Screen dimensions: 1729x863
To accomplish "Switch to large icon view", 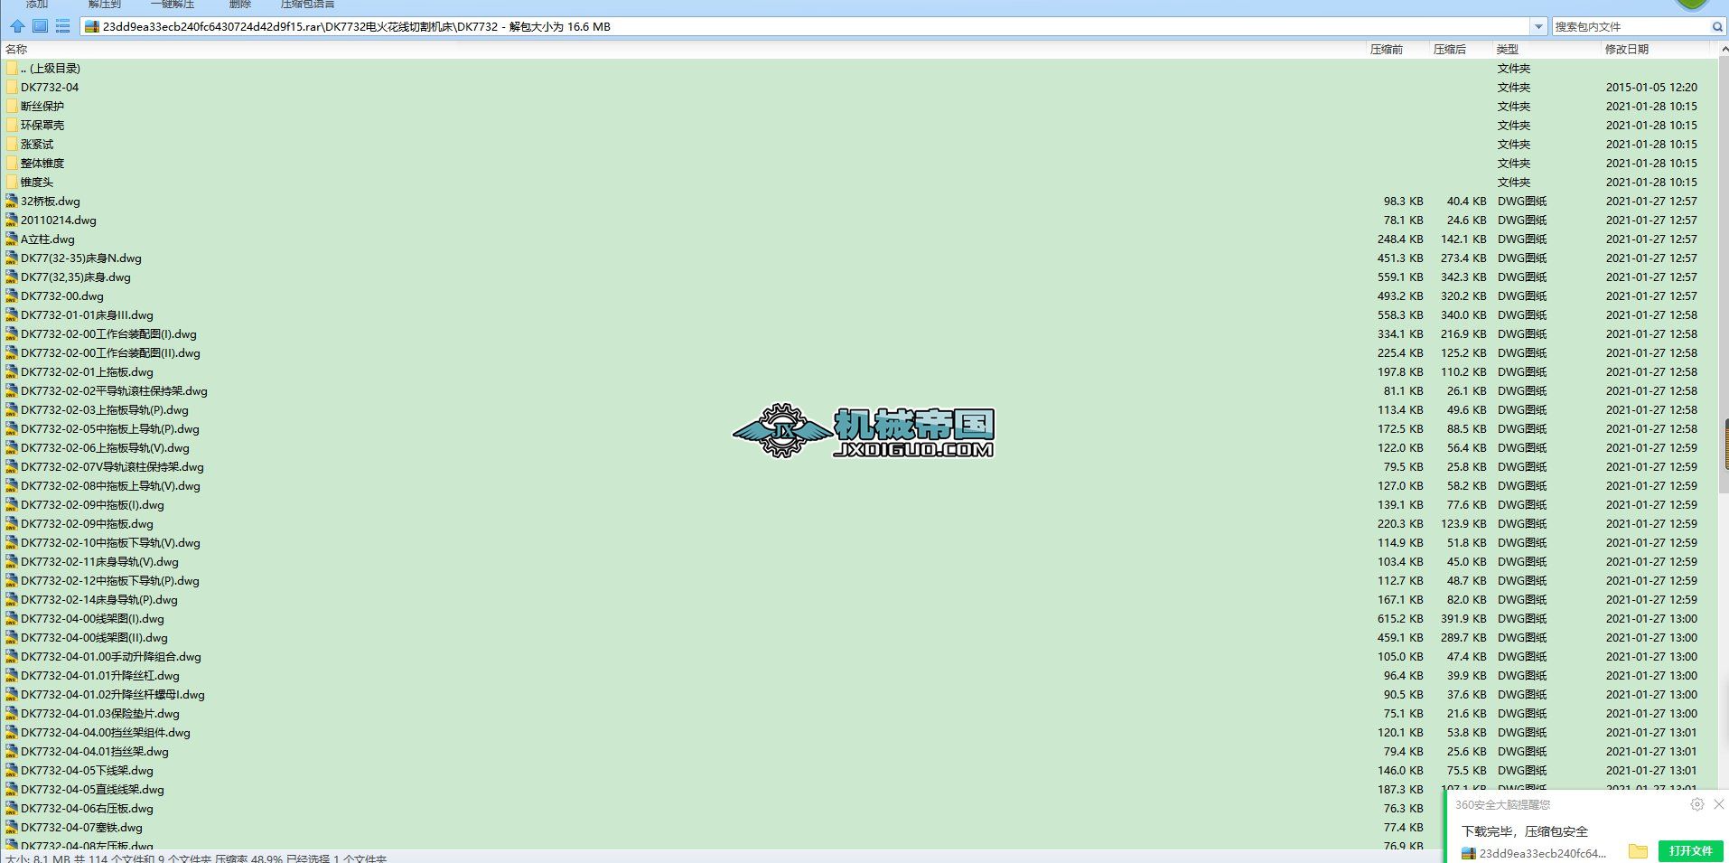I will pos(40,26).
